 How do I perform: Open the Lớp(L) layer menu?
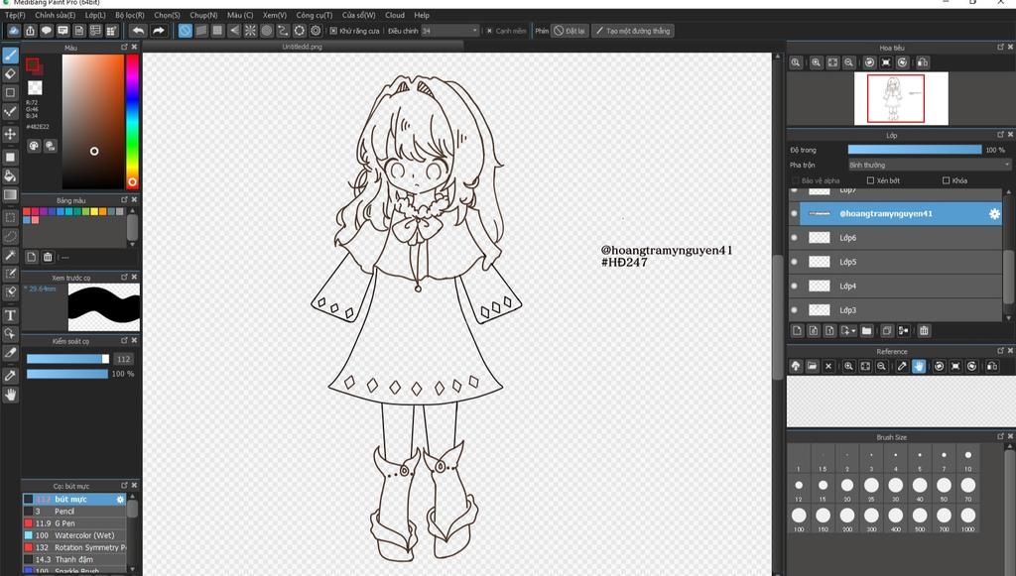click(x=95, y=15)
